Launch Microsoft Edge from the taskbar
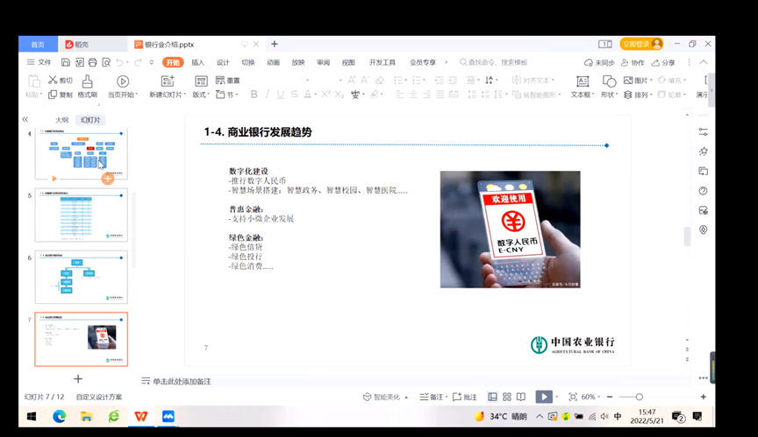The image size is (758, 437). (x=59, y=416)
